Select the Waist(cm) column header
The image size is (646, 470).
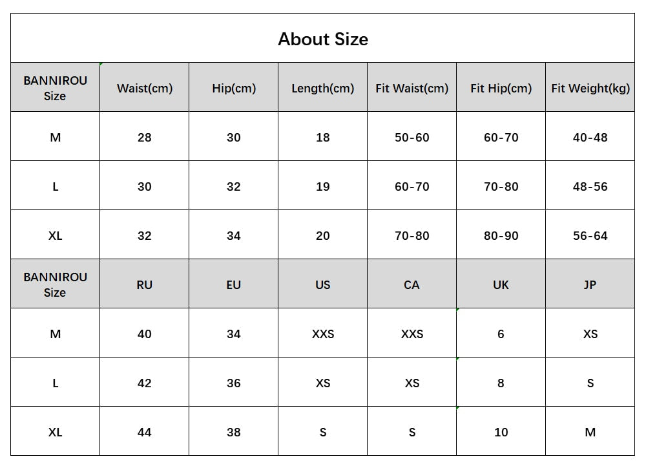(145, 89)
